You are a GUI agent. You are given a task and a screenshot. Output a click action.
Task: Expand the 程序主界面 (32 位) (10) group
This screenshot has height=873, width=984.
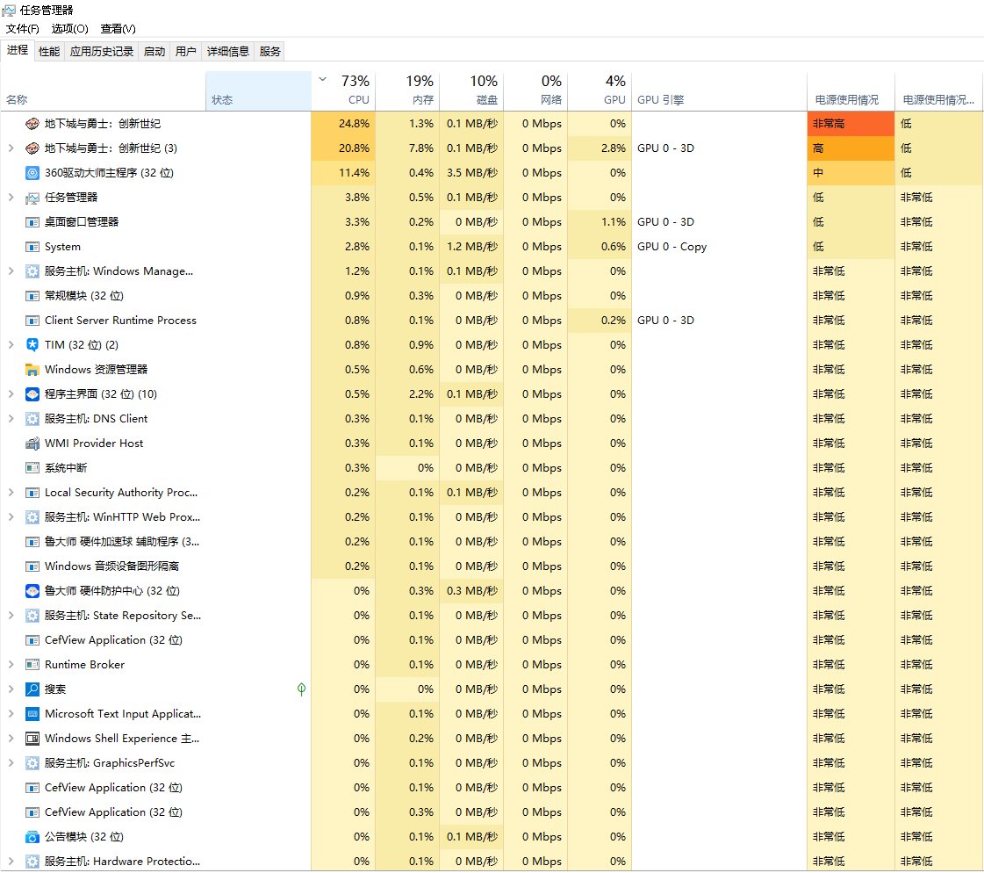pyautogui.click(x=11, y=393)
